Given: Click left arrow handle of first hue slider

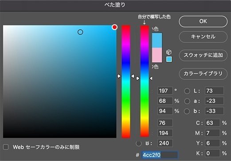Looking at the screenshot, I should 119,76.
